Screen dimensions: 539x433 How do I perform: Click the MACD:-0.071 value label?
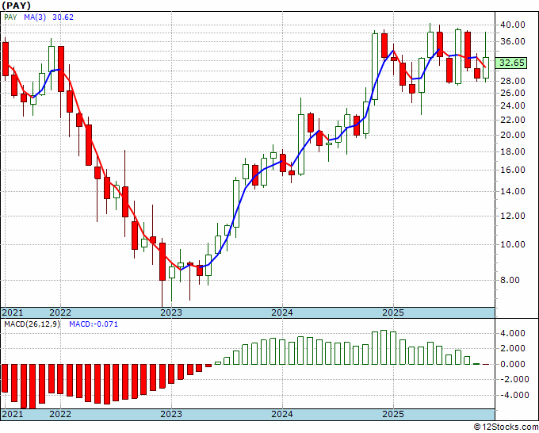[94, 324]
